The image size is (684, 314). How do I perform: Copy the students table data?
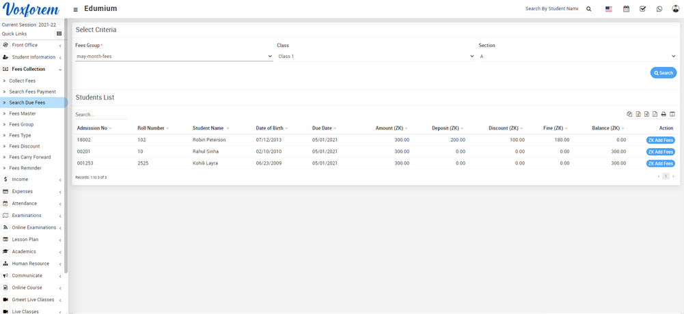coord(629,114)
